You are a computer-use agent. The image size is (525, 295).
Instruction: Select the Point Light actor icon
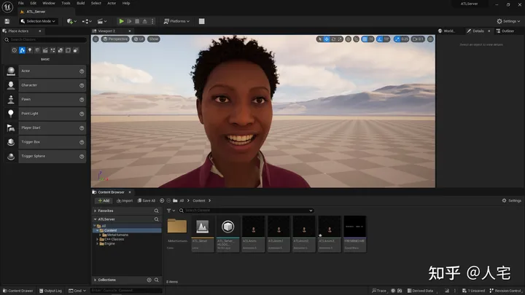click(x=11, y=114)
